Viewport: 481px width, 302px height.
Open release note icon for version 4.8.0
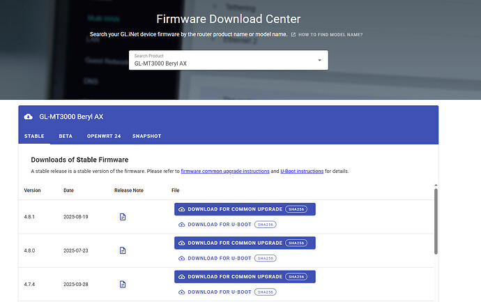tap(123, 250)
